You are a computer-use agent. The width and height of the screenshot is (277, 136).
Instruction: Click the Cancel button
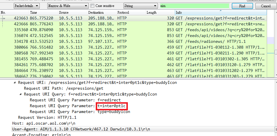click(x=266, y=6)
